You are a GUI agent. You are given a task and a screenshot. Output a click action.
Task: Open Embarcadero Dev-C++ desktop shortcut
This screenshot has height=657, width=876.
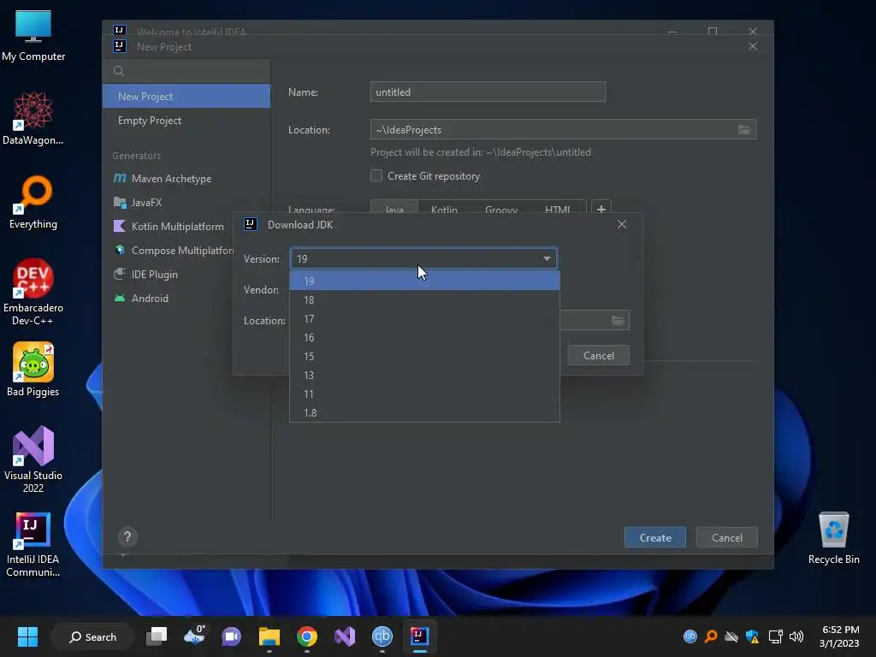[x=33, y=292]
